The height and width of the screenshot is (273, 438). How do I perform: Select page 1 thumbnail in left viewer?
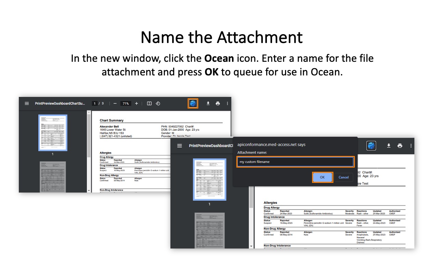pos(53,133)
